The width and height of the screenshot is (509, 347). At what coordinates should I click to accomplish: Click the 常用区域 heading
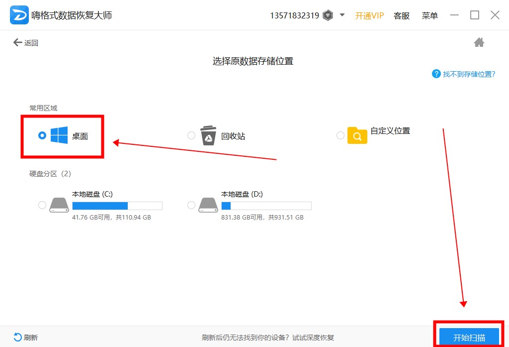tap(44, 108)
